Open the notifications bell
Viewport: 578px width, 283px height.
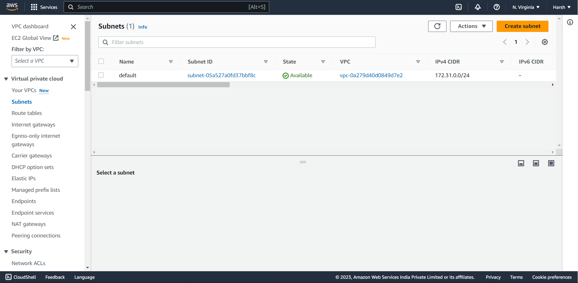(478, 7)
